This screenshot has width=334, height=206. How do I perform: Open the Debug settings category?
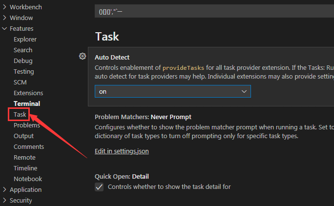pyautogui.click(x=23, y=61)
